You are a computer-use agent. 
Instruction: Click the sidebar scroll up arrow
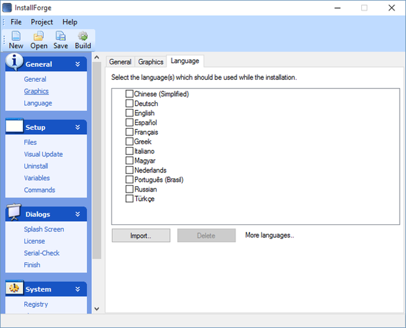pos(97,57)
